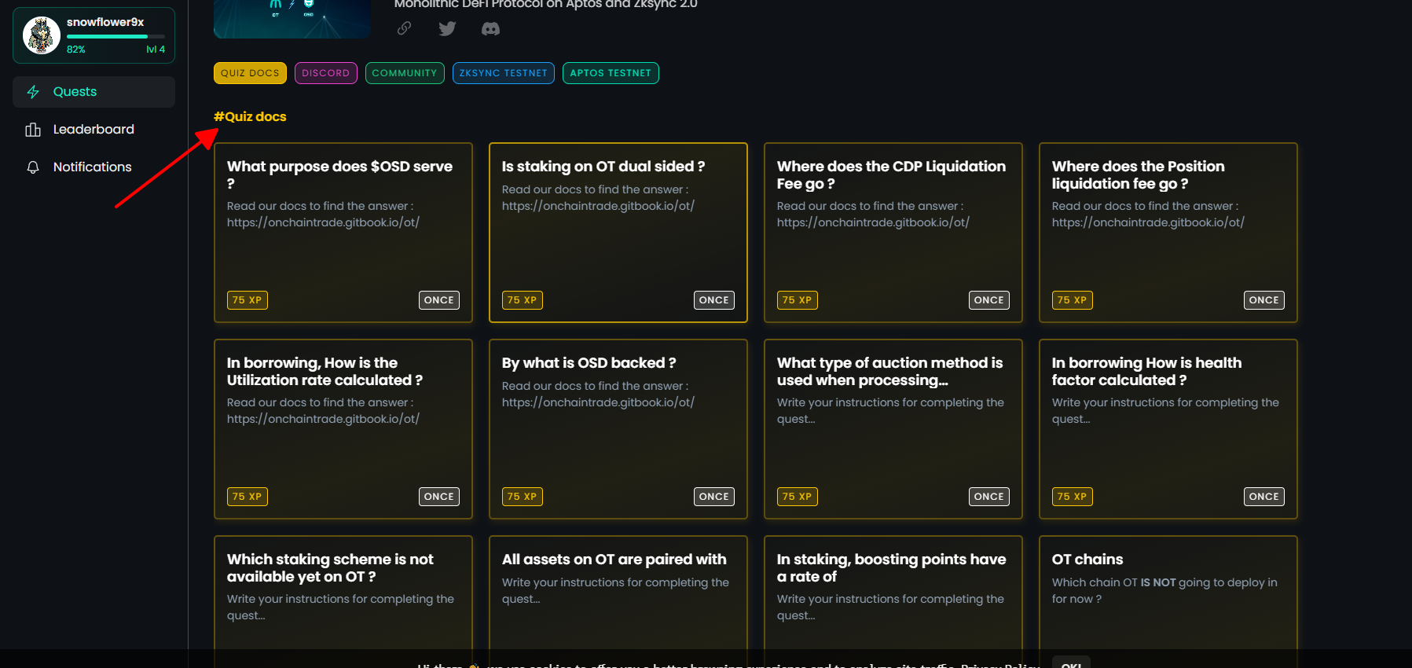Image resolution: width=1412 pixels, height=668 pixels.
Task: Click 75 XP badge on 'Utilization rate' card
Action: (x=248, y=497)
